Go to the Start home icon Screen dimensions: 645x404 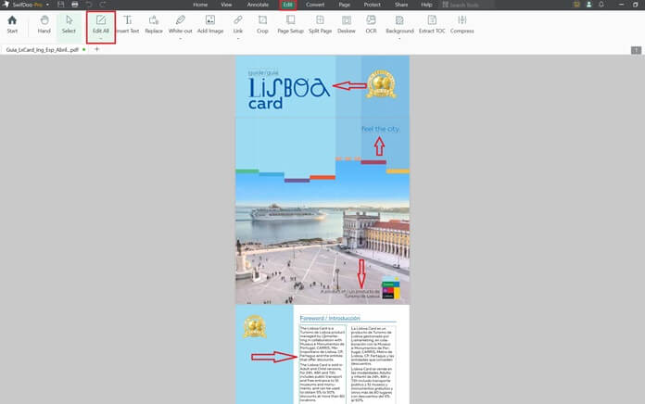[12, 24]
